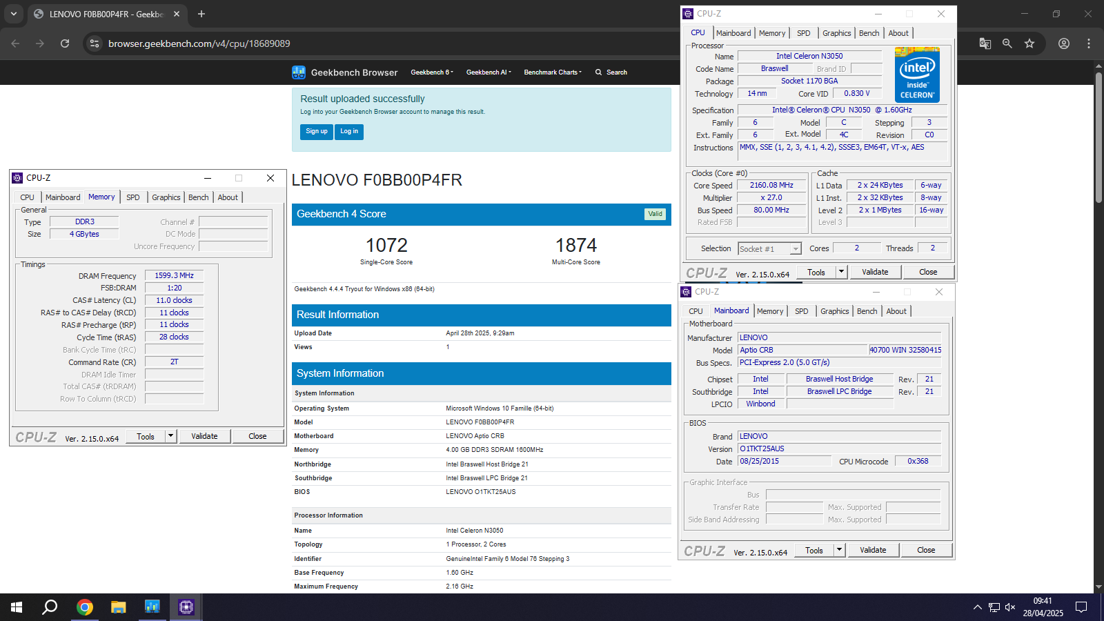Open Tools dropdown arrow in Memory CPU-Z window
Screen dimensions: 1104x621
(171, 436)
